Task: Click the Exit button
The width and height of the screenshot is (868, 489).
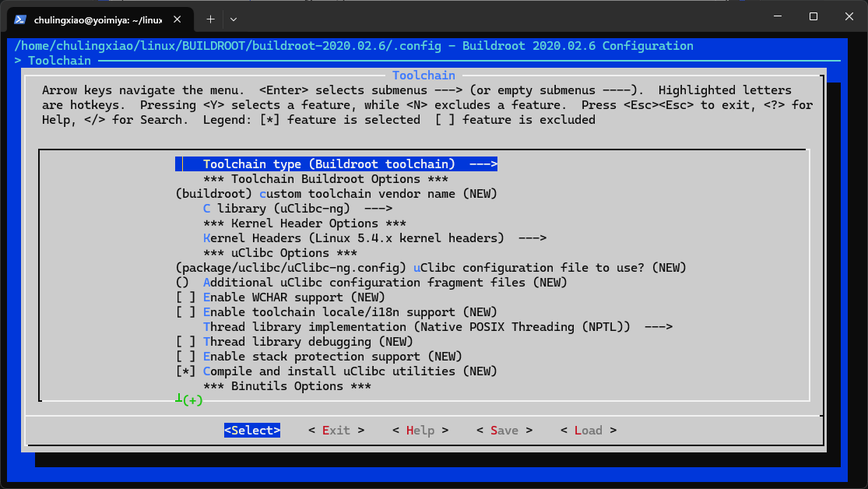Action: click(x=336, y=431)
